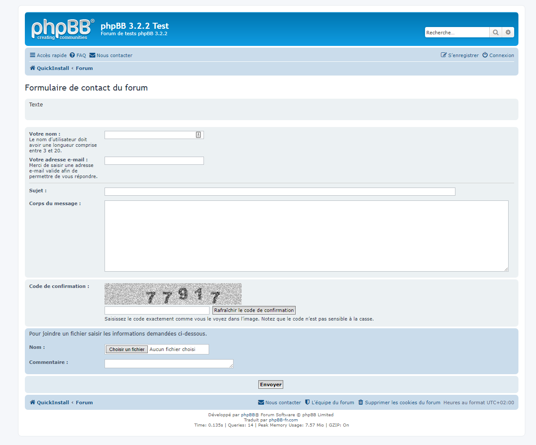The height and width of the screenshot is (445, 536).
Task: Open the Accès rapide dropdown menu
Action: click(48, 55)
